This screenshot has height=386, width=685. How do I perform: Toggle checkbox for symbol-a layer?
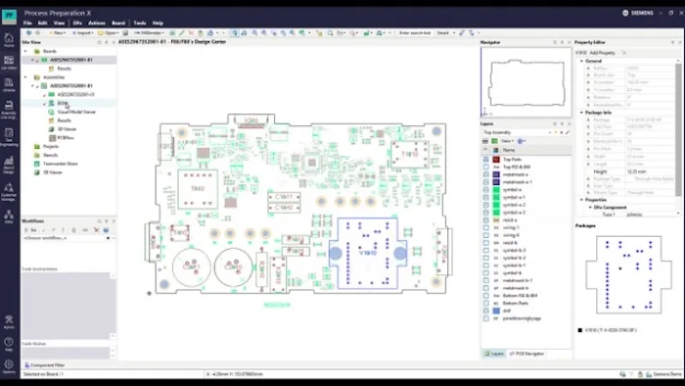click(x=485, y=189)
